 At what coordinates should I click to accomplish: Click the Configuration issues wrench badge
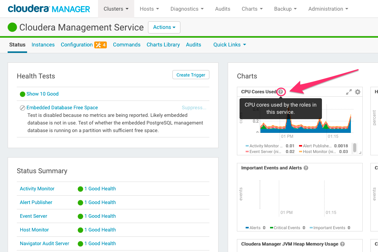point(101,45)
